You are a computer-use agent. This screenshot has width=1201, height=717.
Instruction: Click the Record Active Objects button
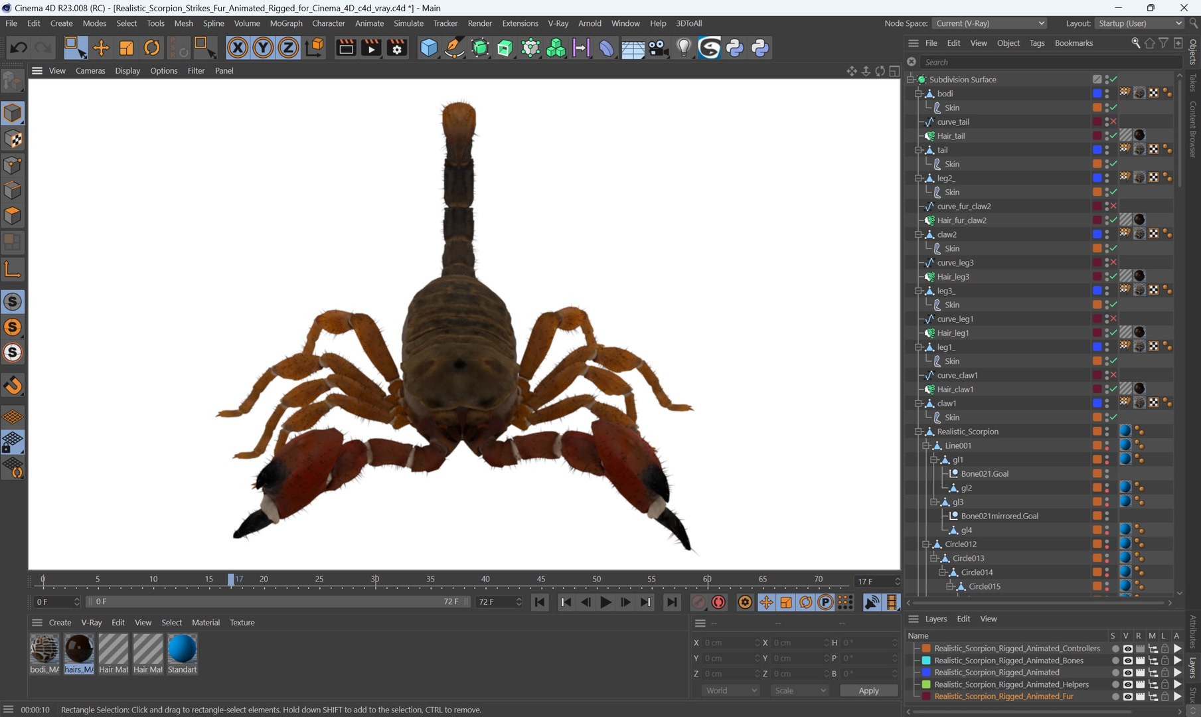(699, 602)
